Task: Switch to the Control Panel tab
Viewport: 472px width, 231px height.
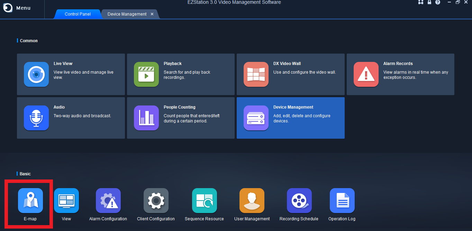Action: (77, 14)
